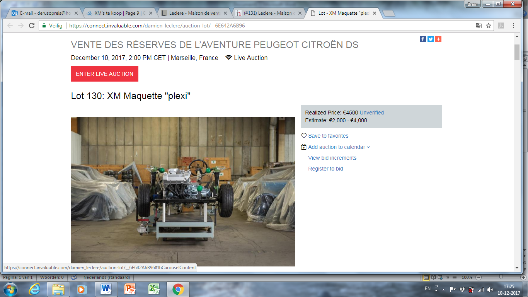Close the Lot - XM Maquette tab
Image resolution: width=528 pixels, height=297 pixels.
pos(374,13)
